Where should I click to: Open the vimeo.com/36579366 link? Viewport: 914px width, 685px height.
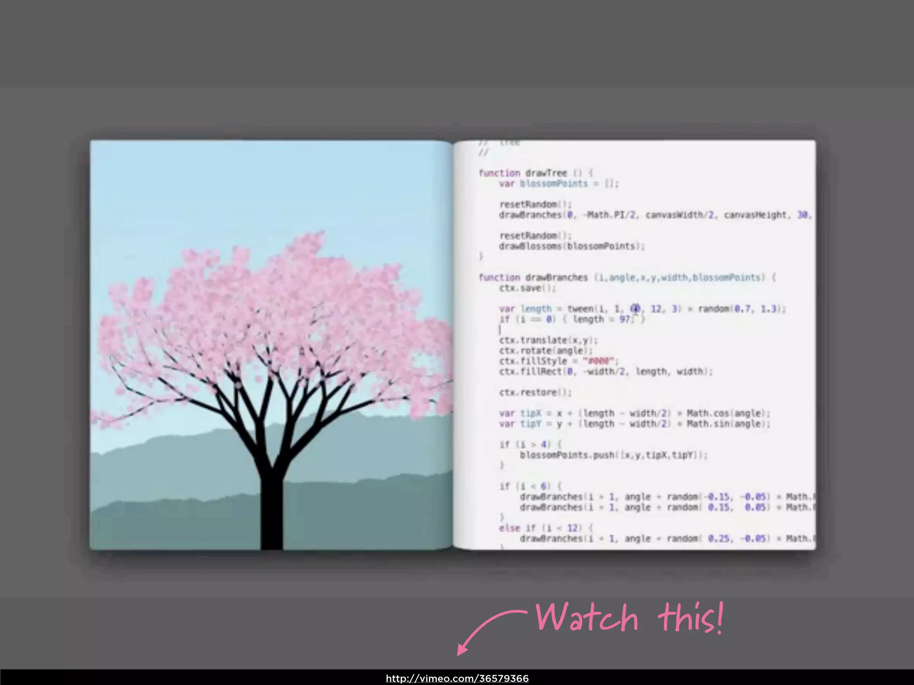[457, 679]
